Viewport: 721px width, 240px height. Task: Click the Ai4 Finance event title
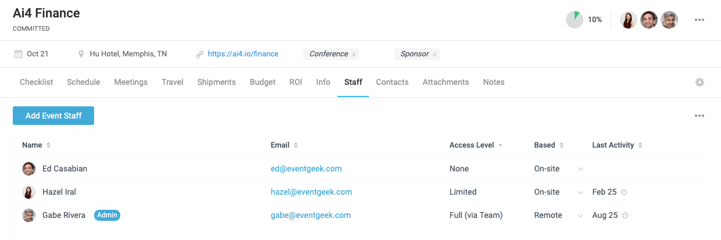tap(46, 13)
